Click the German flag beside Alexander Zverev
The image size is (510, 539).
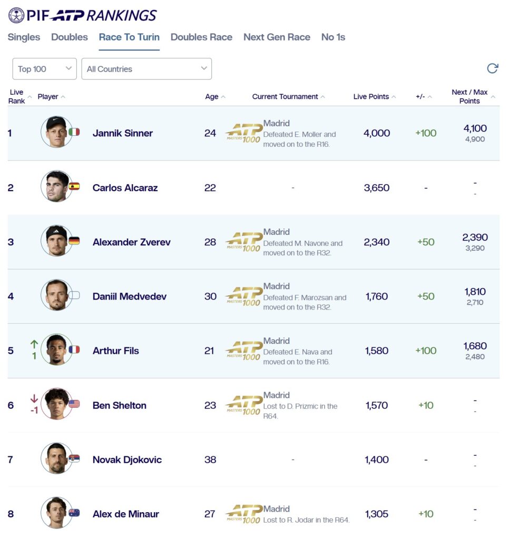[x=74, y=241]
